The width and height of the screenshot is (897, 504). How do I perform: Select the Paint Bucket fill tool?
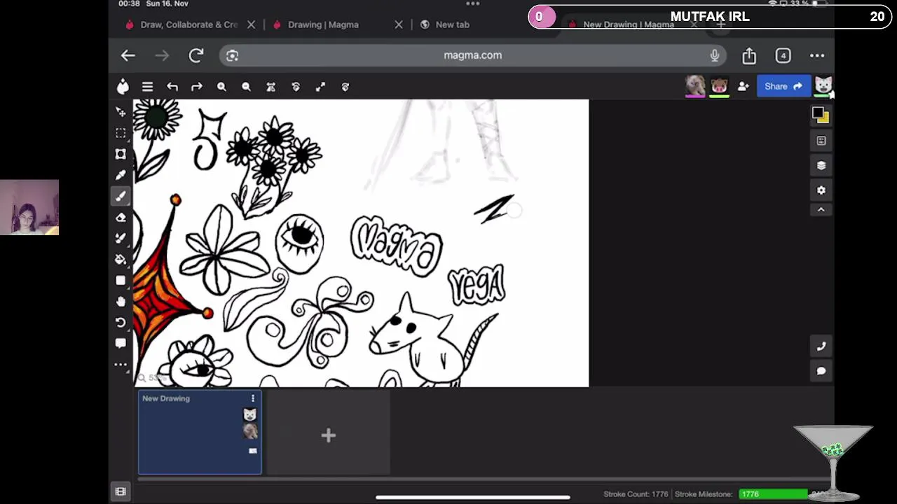tap(121, 260)
